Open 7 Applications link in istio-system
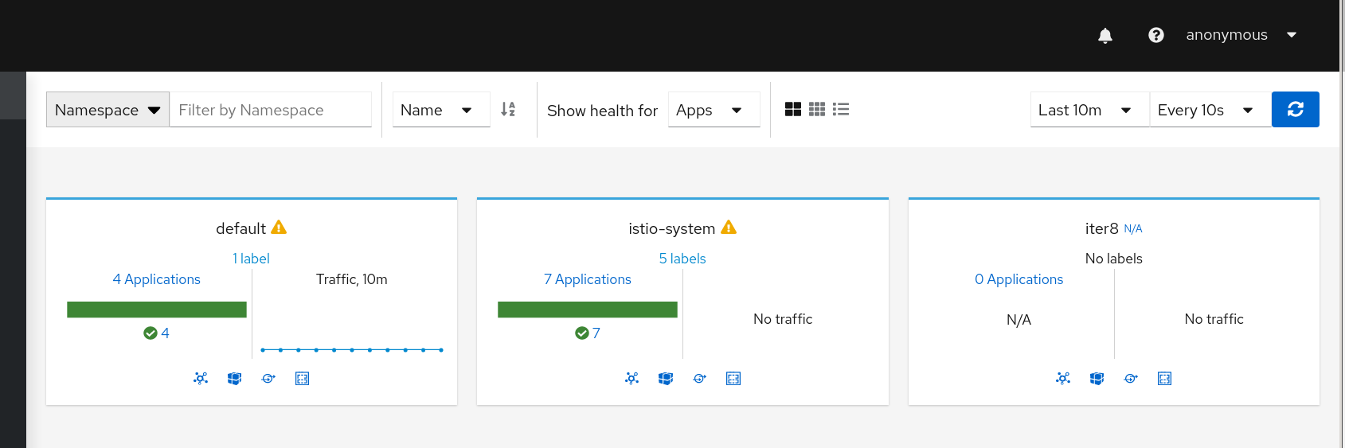This screenshot has height=448, width=1345. point(588,279)
